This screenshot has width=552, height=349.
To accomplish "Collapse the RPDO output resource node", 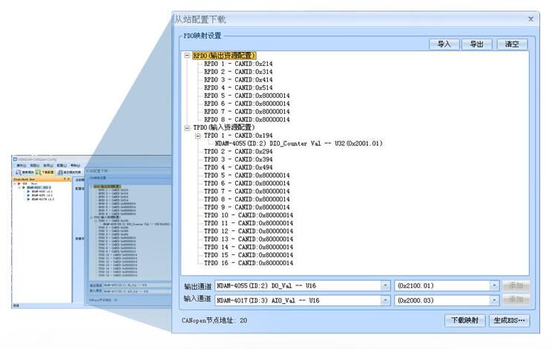I will 187,56.
